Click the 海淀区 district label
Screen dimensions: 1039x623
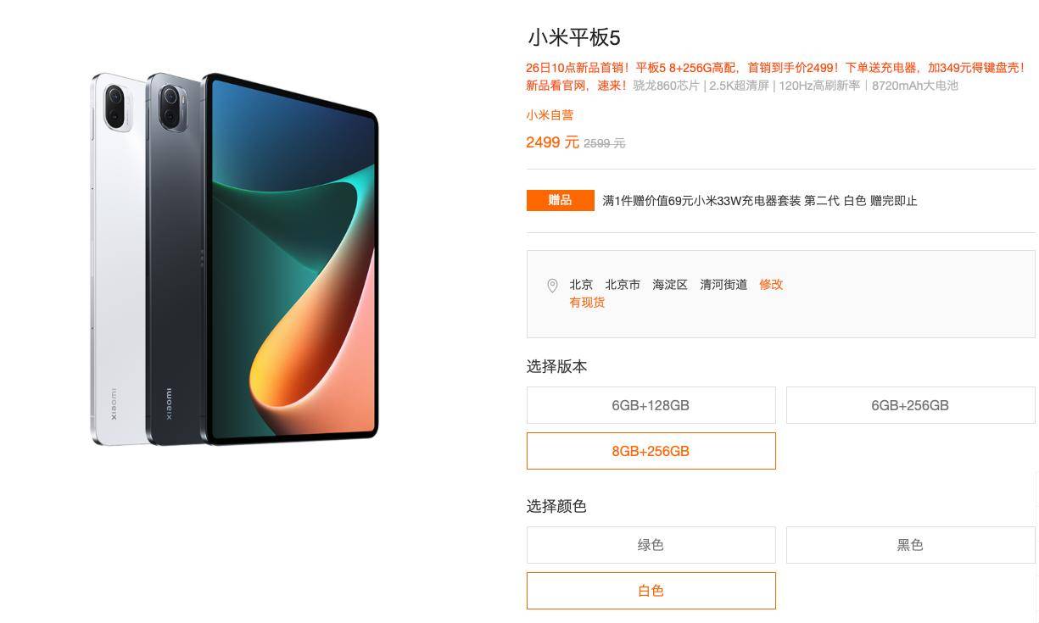point(670,285)
